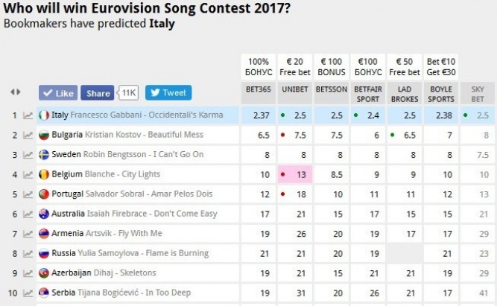Click the Tweet button
Screen dimensions: 497x306
[x=168, y=93]
